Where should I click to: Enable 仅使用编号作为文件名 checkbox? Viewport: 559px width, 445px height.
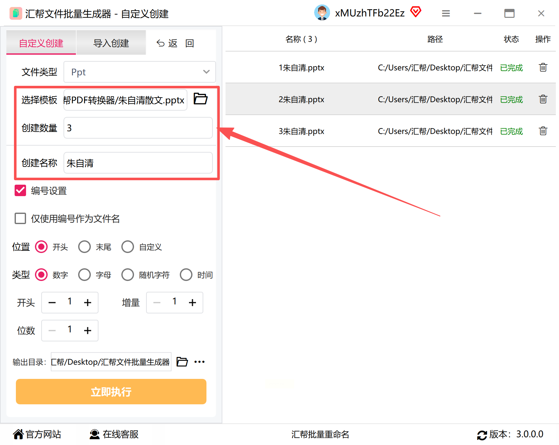point(20,219)
